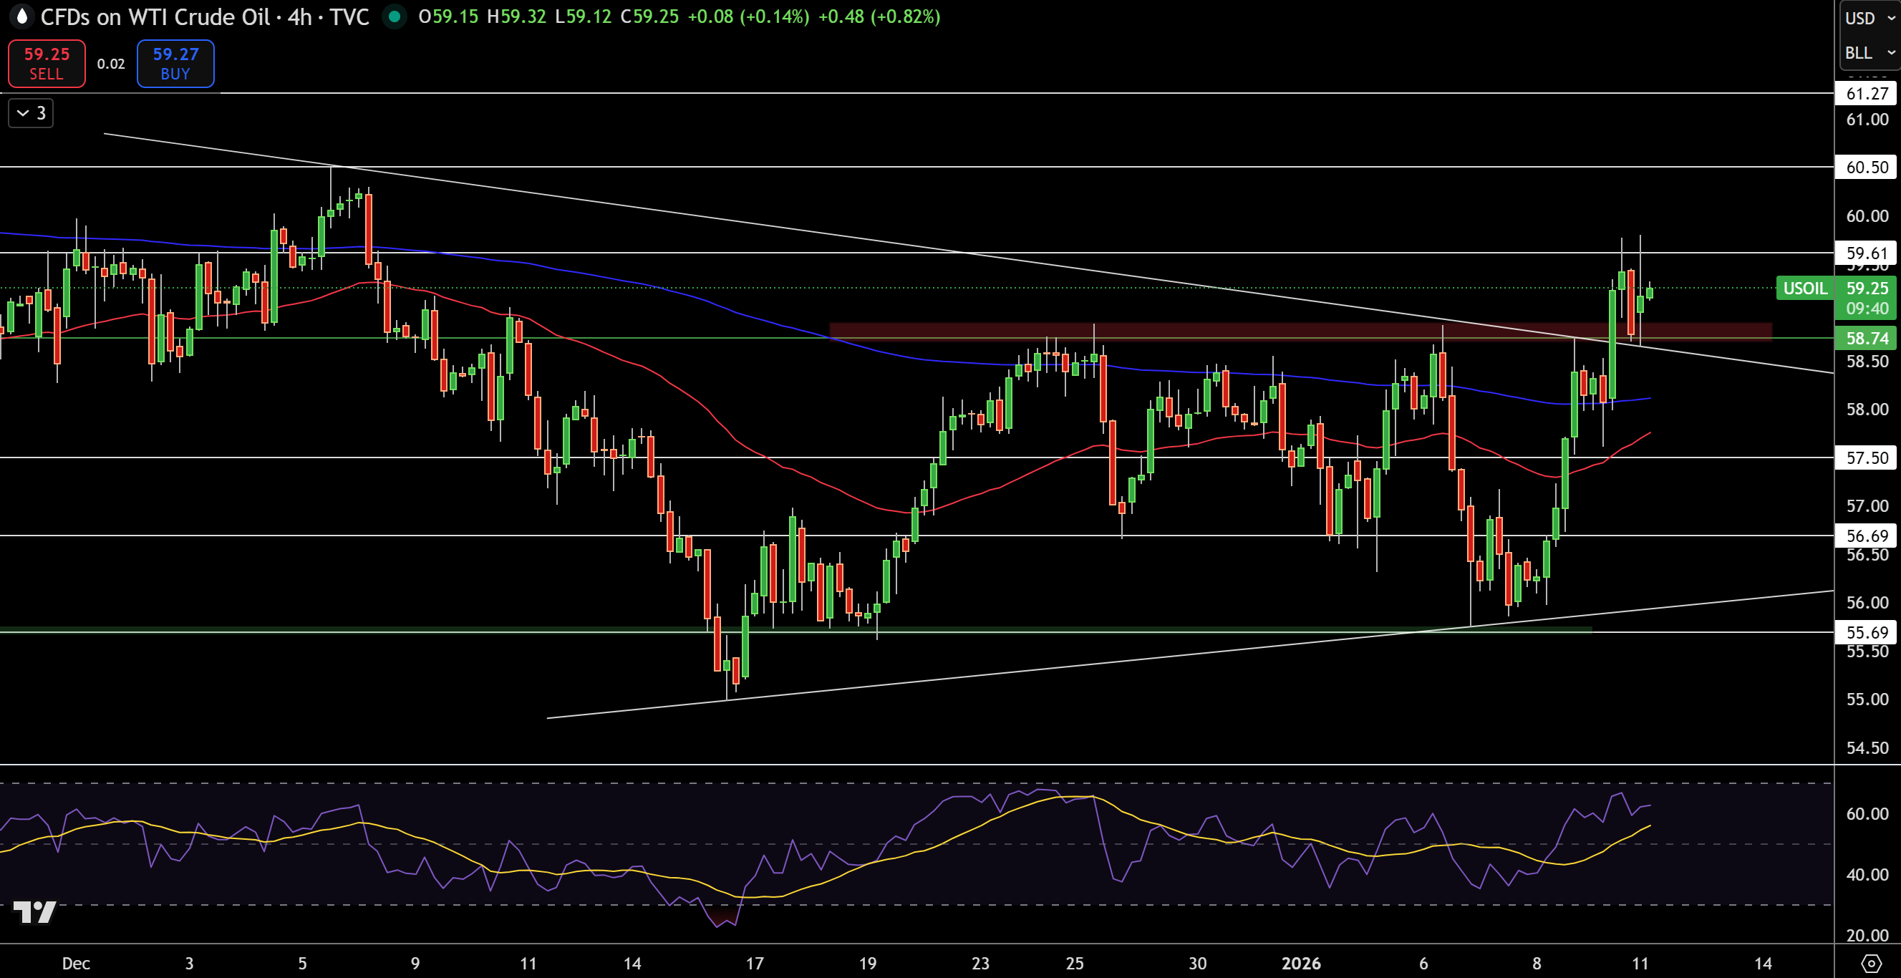Click date 25 on time axis

(x=1075, y=963)
